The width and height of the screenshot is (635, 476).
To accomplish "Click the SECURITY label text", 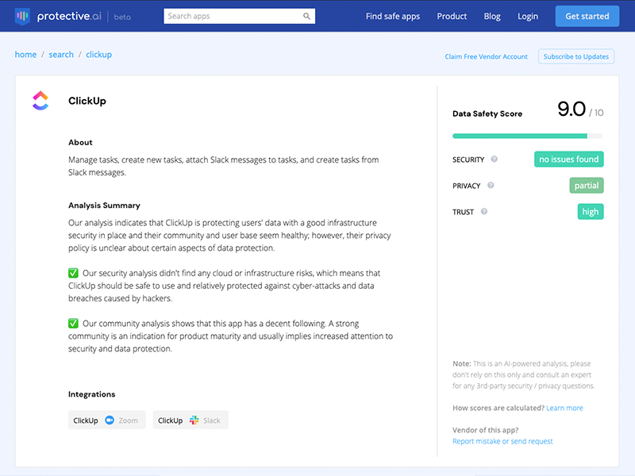I will (468, 159).
